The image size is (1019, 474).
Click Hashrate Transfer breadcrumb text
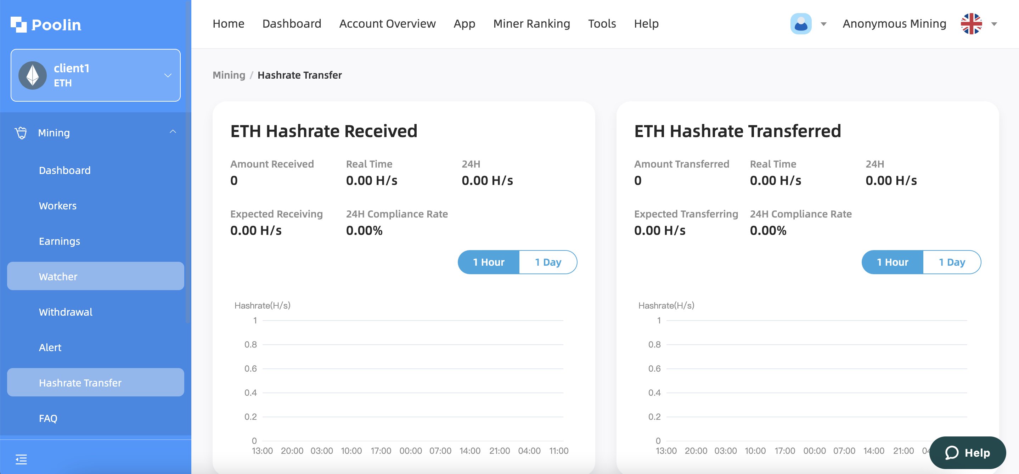point(299,75)
